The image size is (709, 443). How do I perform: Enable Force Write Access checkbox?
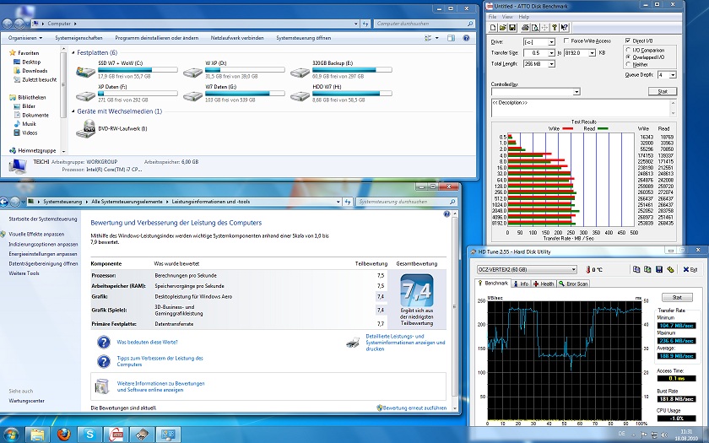tap(566, 41)
